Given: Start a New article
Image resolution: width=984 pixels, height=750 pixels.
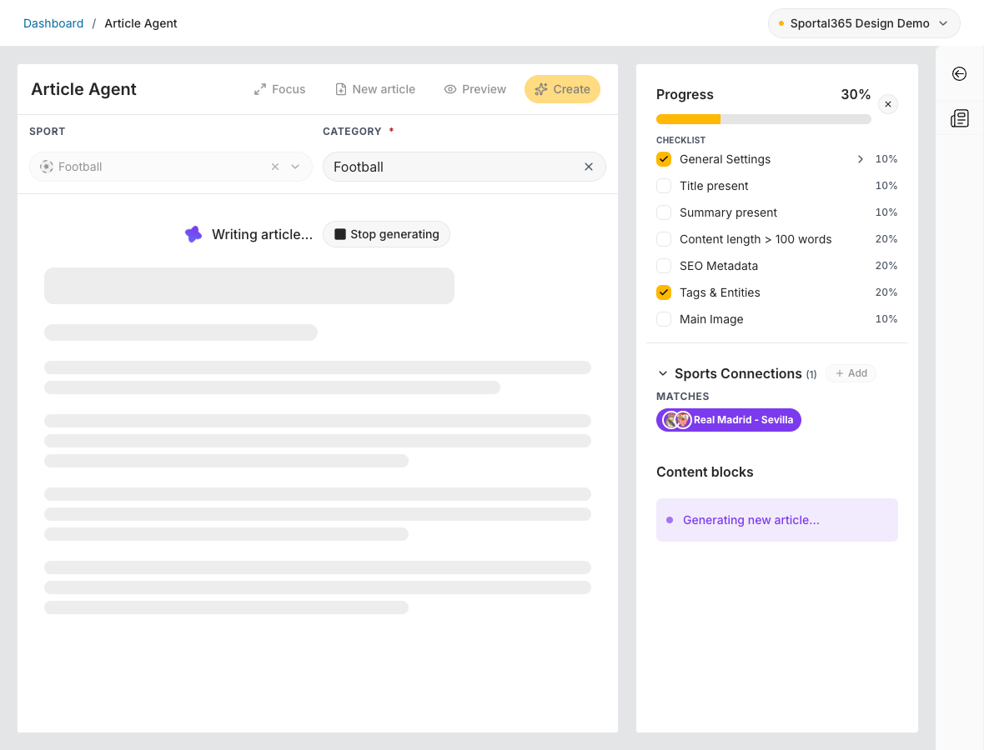Looking at the screenshot, I should click(375, 89).
